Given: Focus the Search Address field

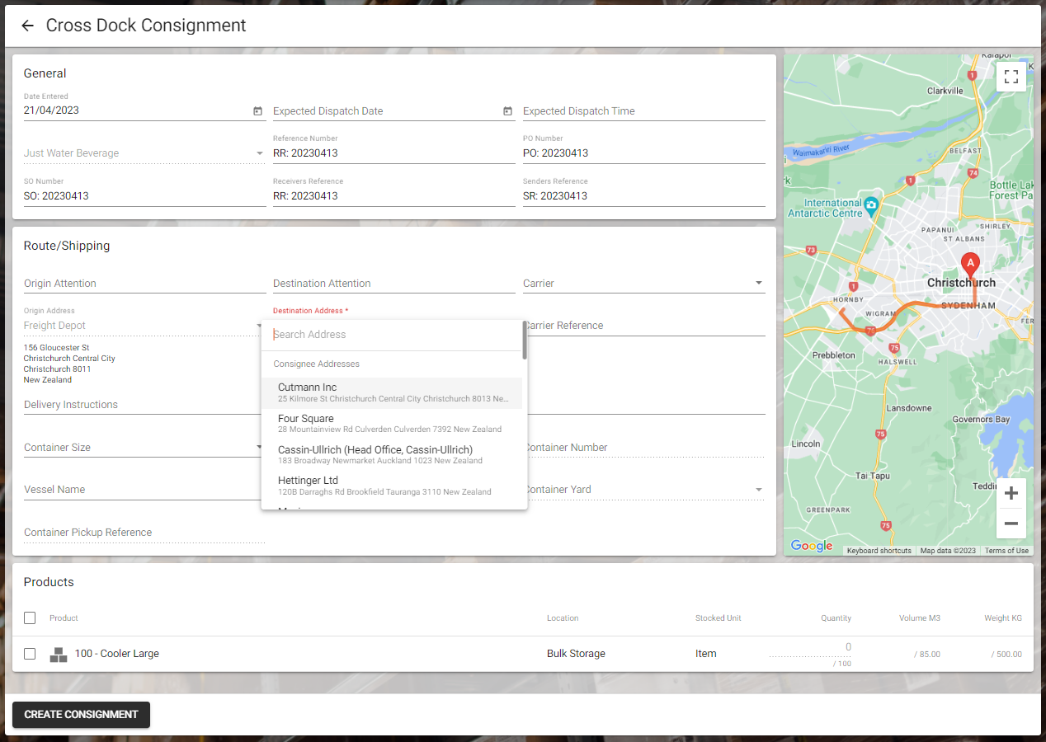Looking at the screenshot, I should pyautogui.click(x=392, y=335).
